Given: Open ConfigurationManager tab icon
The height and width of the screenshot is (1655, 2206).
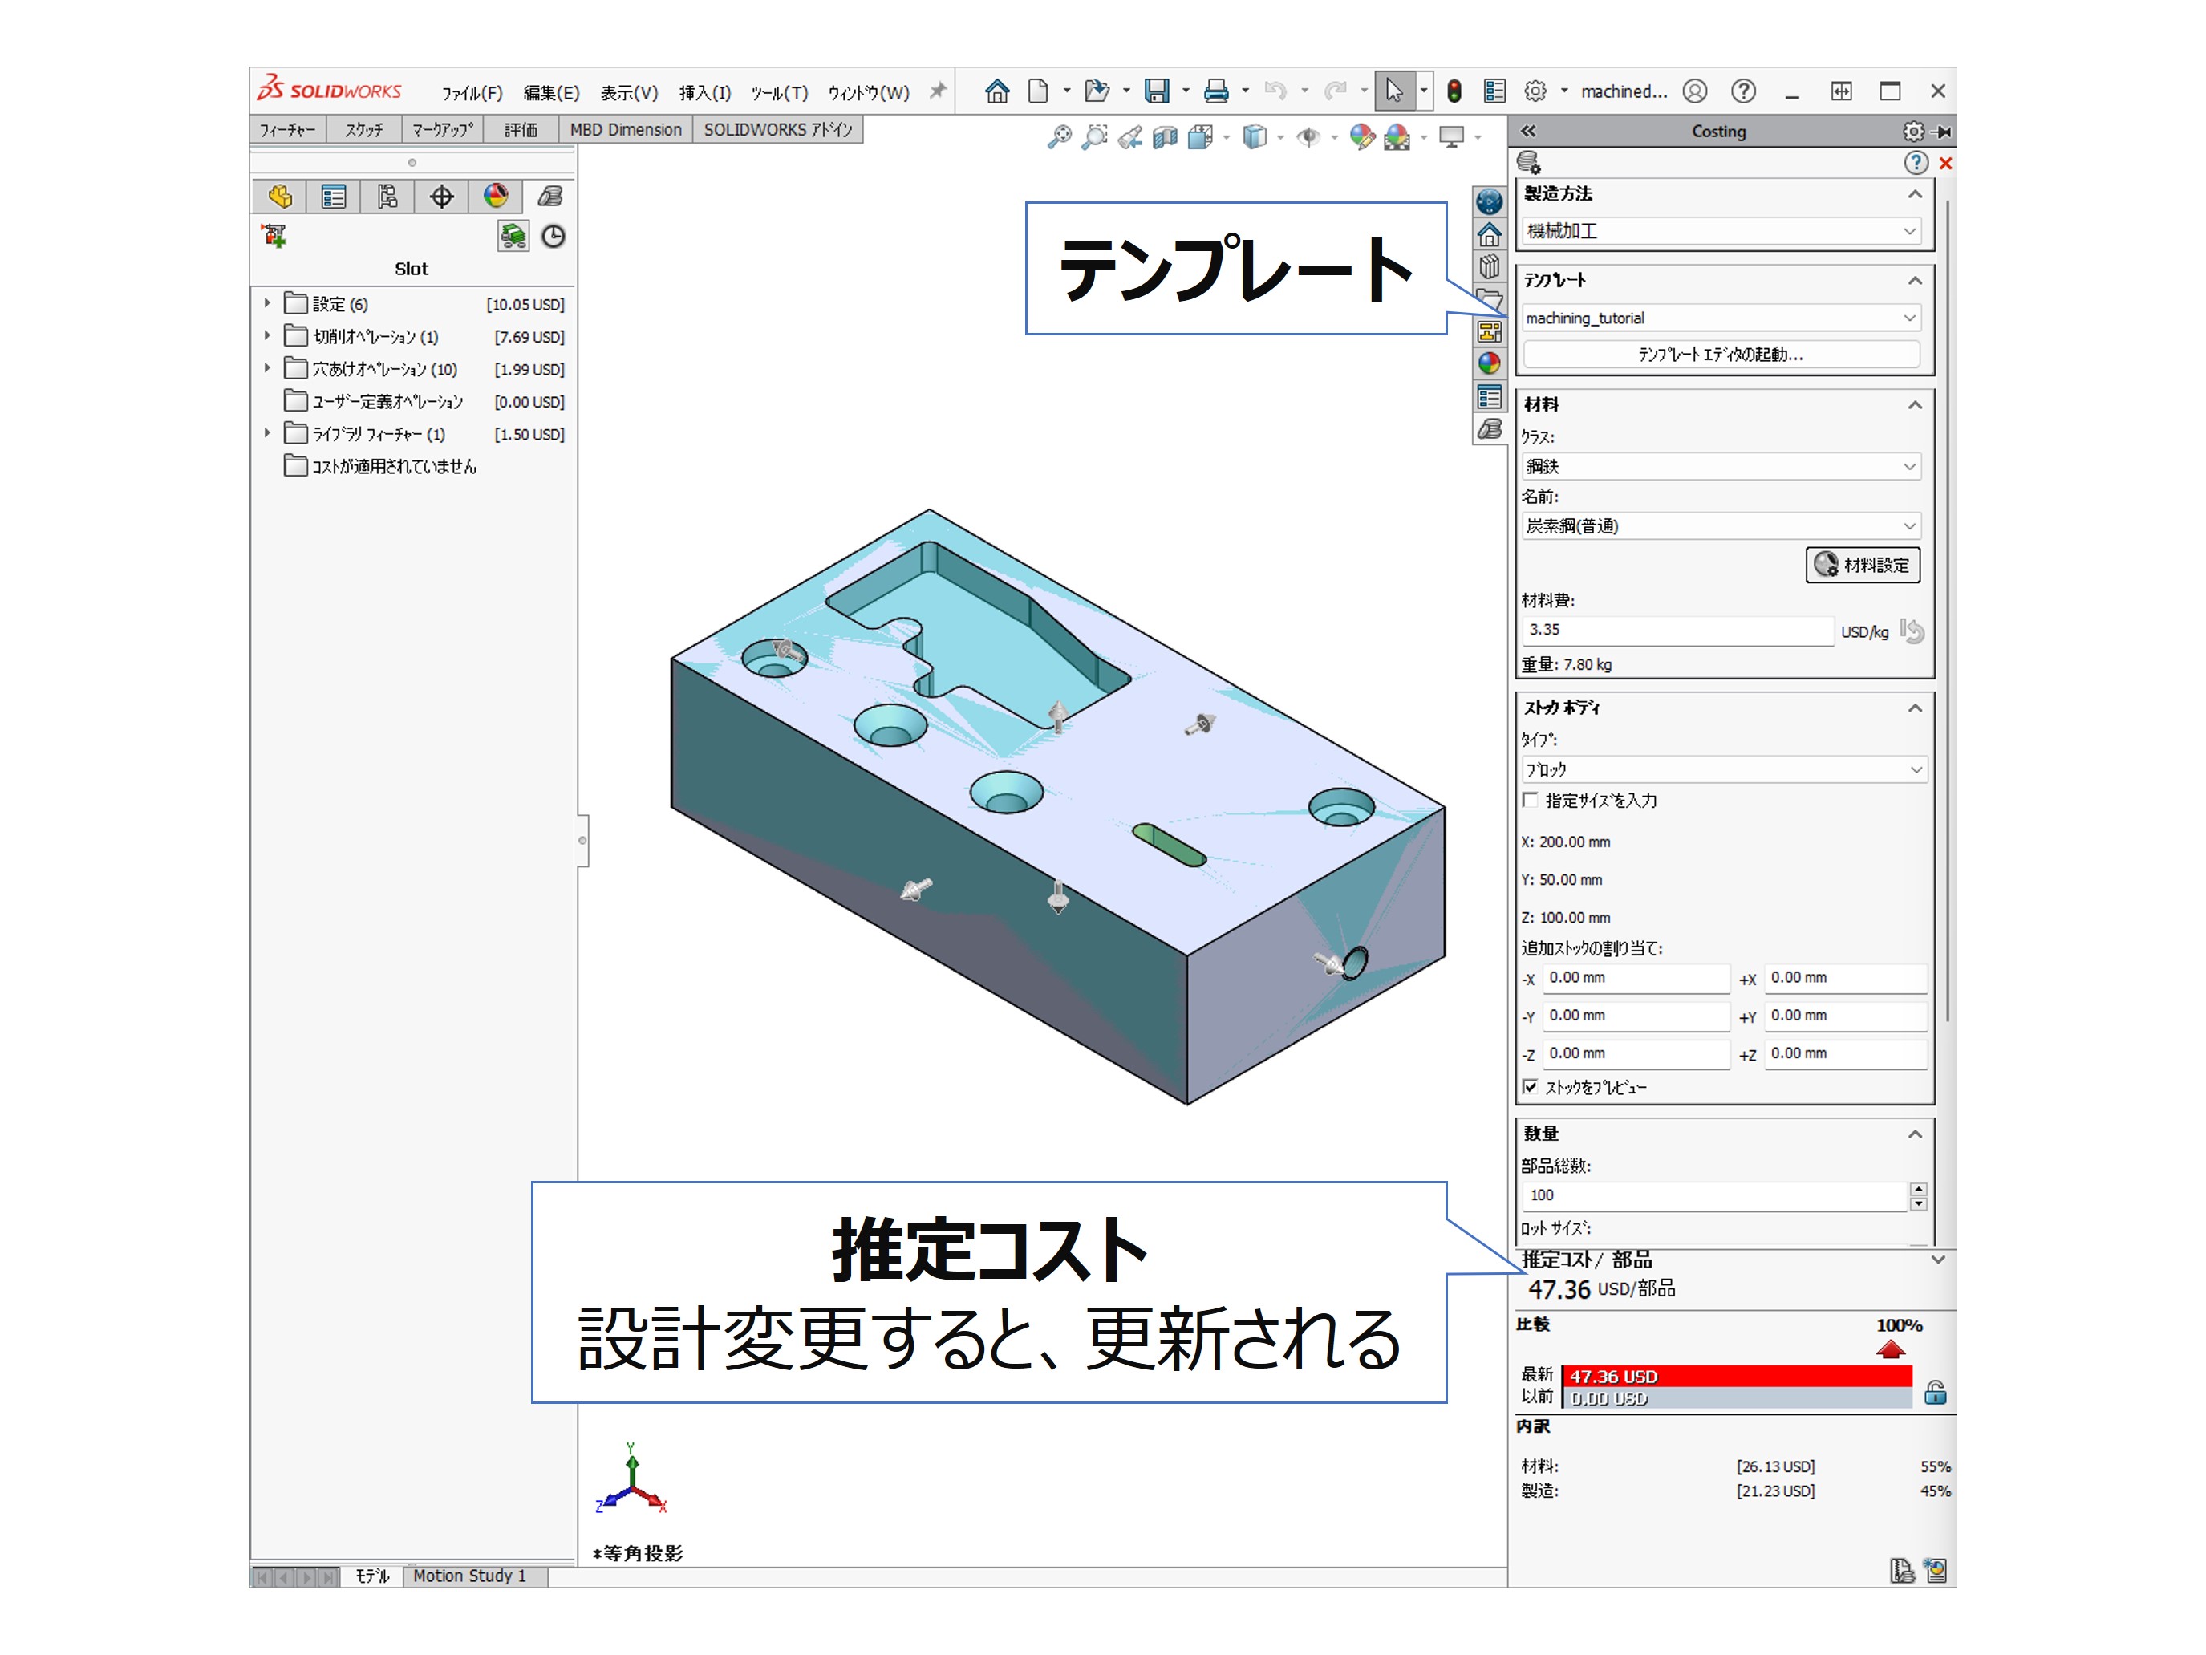Looking at the screenshot, I should 388,197.
